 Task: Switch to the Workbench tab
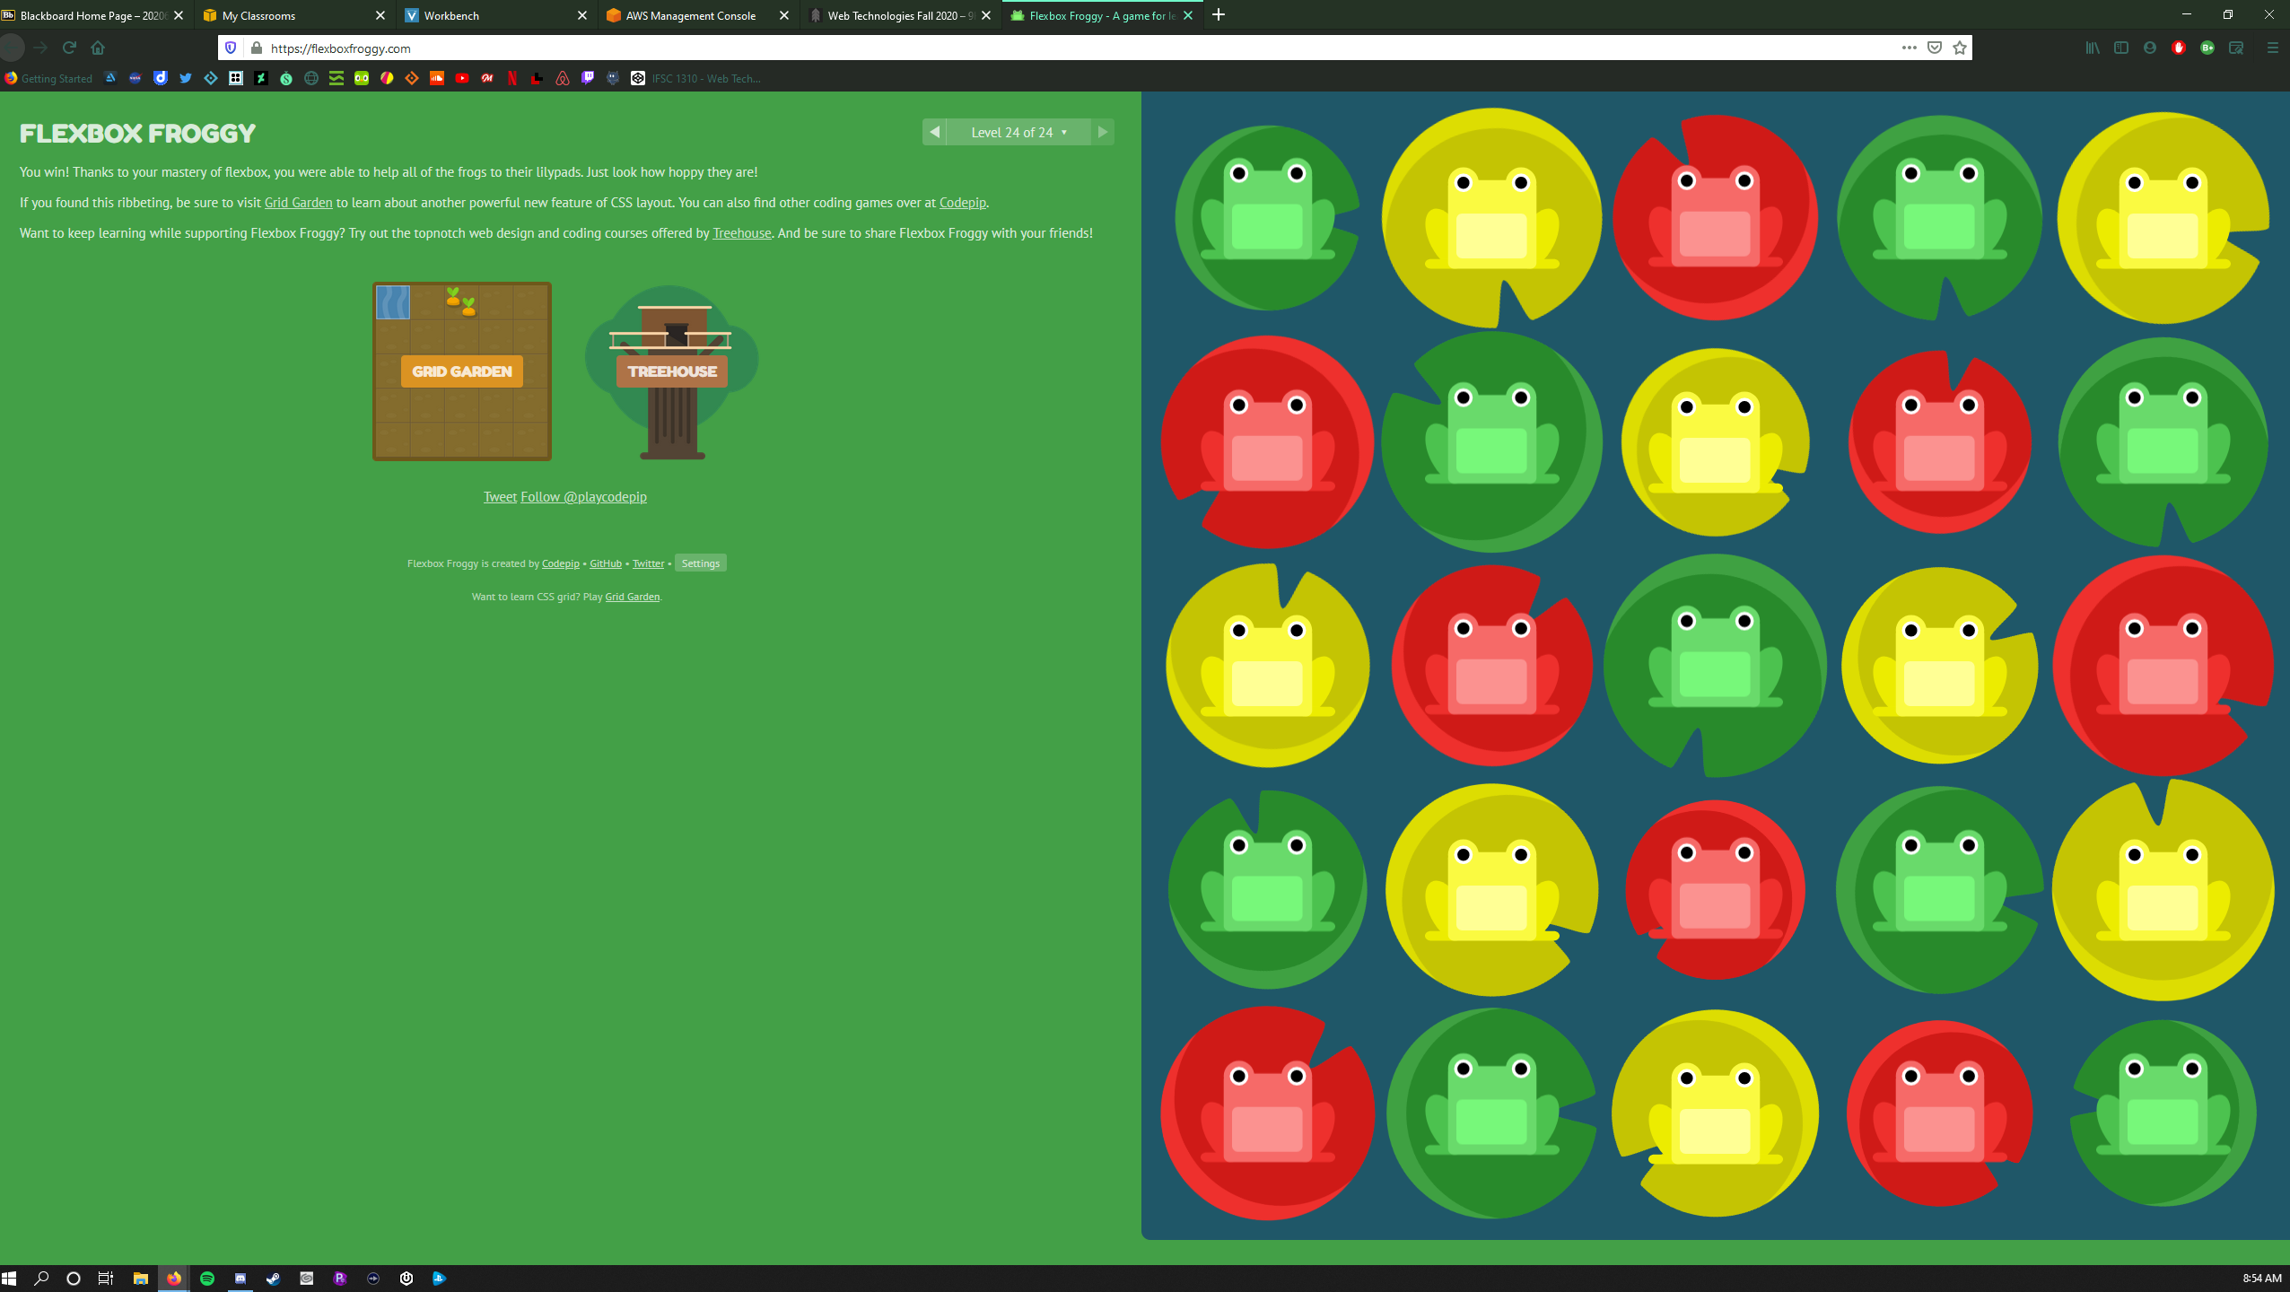494,15
